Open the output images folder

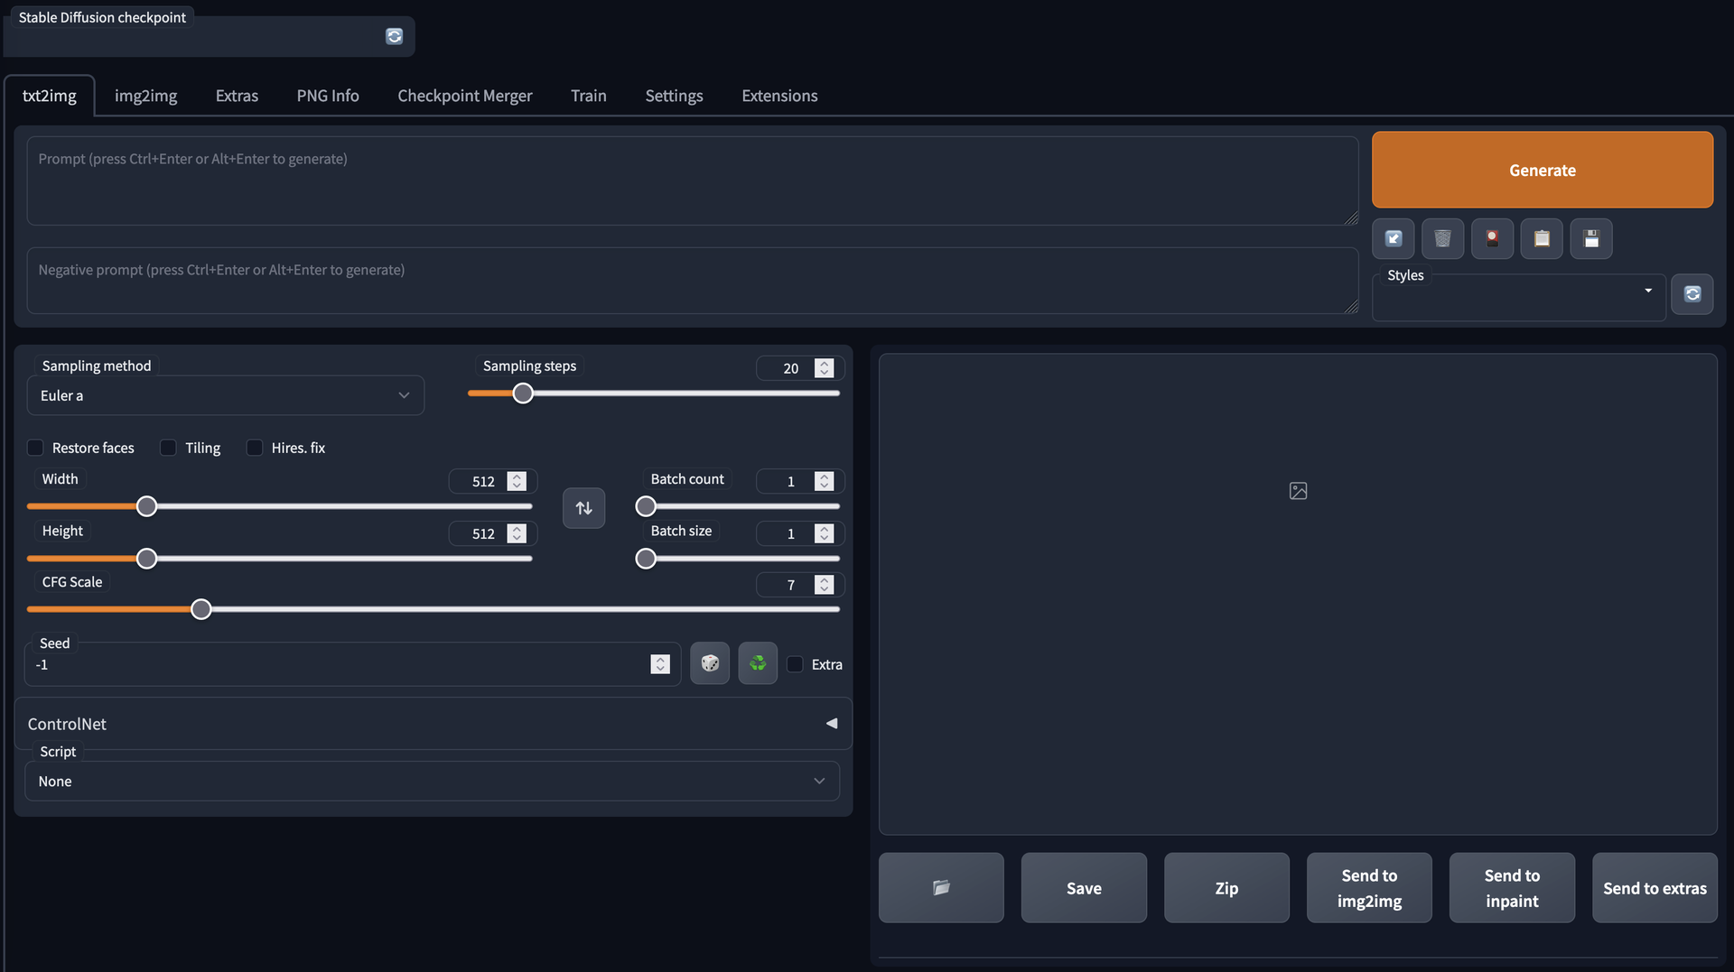(941, 888)
